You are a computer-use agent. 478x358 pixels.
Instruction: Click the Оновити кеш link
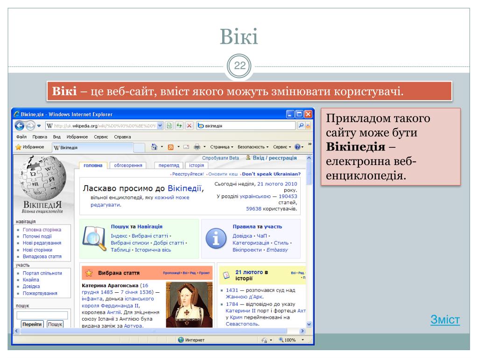(223, 174)
